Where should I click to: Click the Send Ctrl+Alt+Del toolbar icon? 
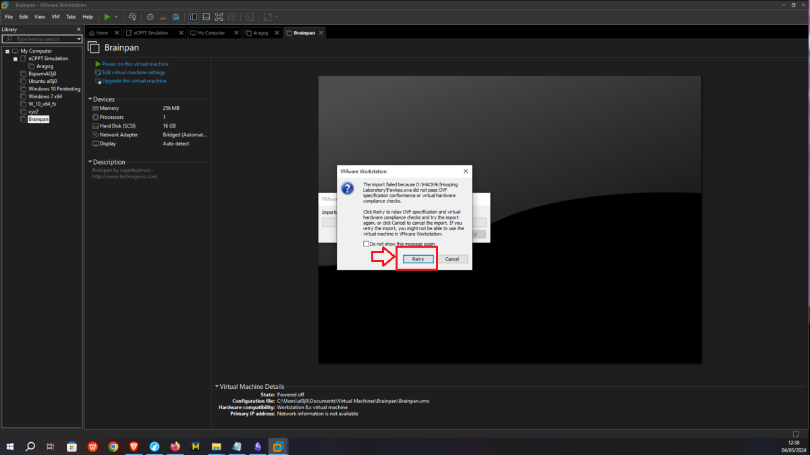[132, 16]
